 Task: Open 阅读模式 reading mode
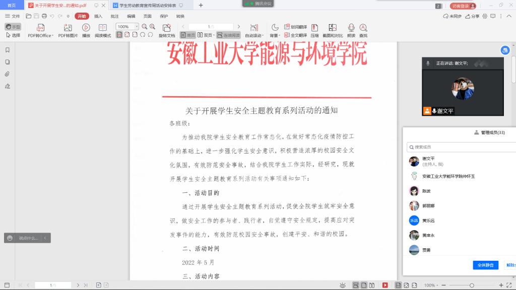tap(103, 28)
